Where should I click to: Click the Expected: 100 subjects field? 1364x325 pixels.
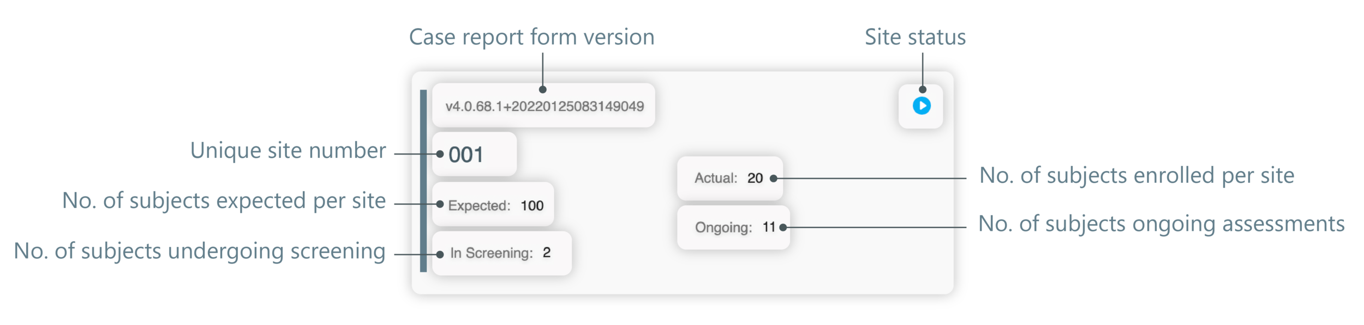tap(493, 205)
